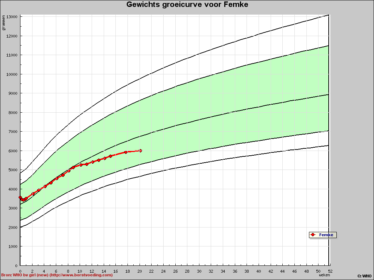Click the week 30 label on the x-axis
374x280 pixels.
point(199,271)
